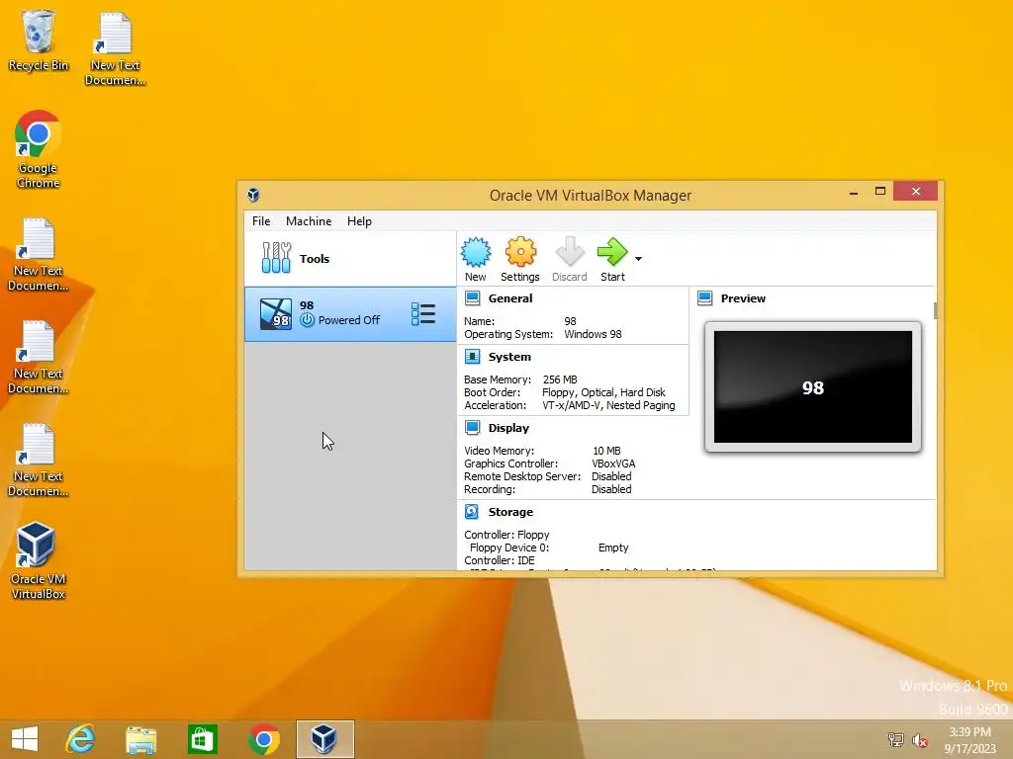Open the File menu
The width and height of the screenshot is (1013, 759).
coord(261,221)
